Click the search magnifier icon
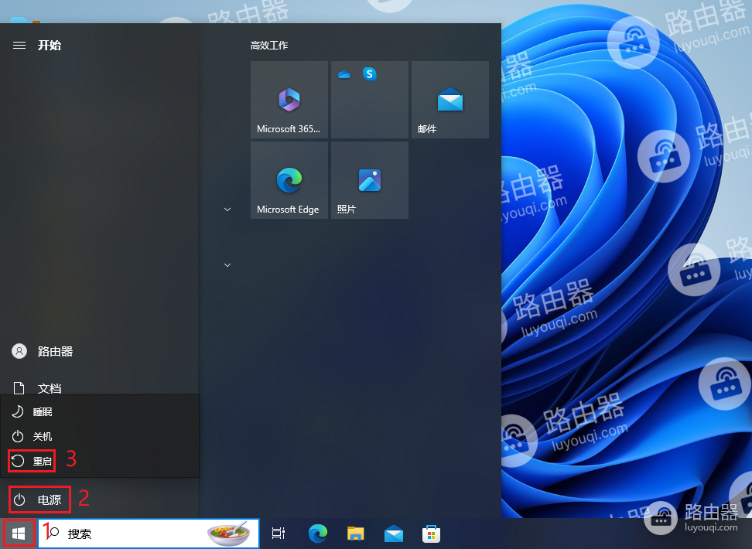Screen dimensions: 752x549 point(53,533)
